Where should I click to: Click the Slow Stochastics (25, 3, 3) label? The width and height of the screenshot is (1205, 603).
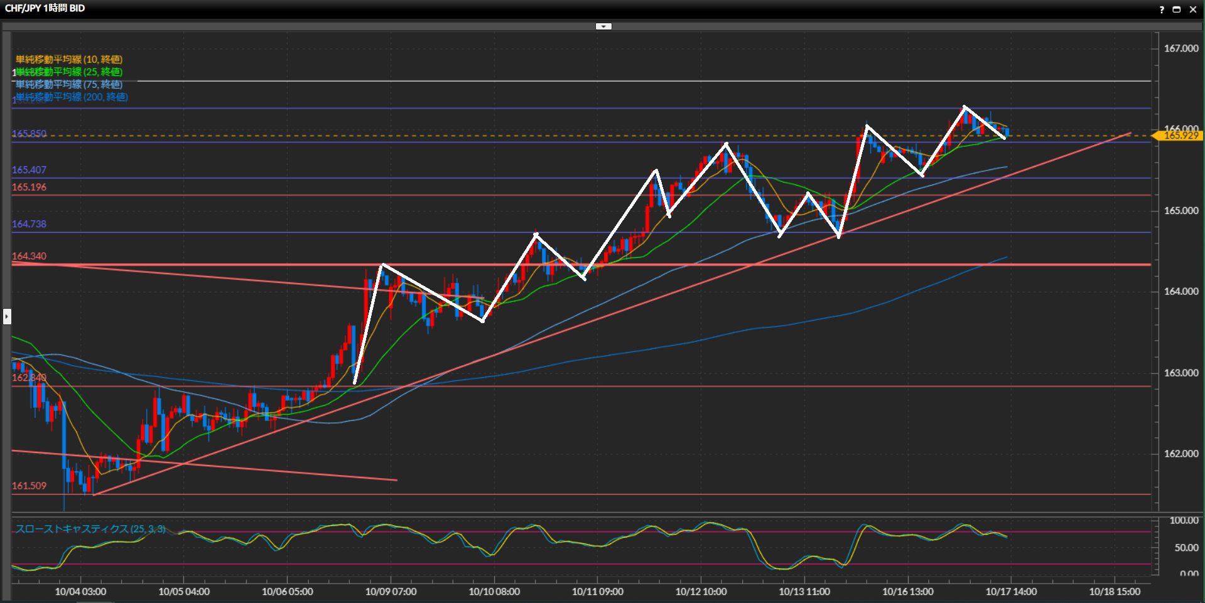90,529
